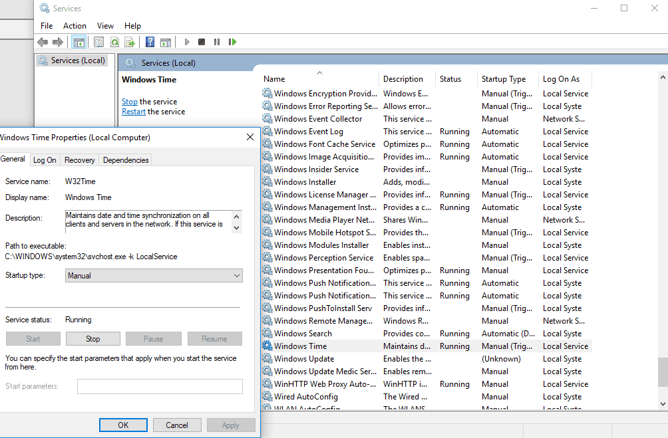This screenshot has height=438, width=668.
Task: Click Cancel in the Properties dialog
Action: (x=177, y=425)
